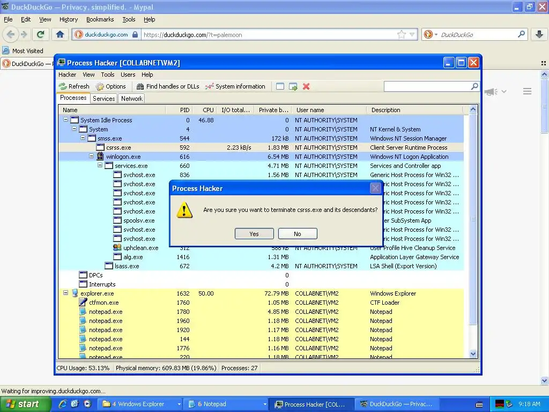
Task: Open the Windows Explorer taskbar group
Action: pyautogui.click(x=141, y=404)
